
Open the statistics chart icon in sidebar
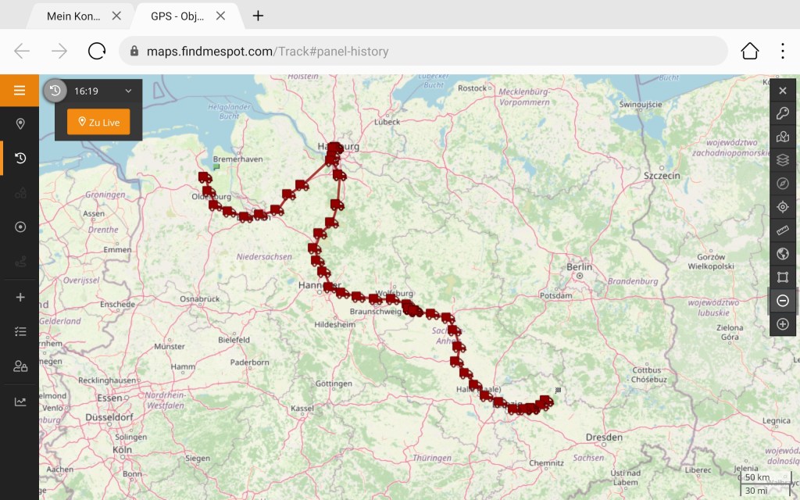20,402
